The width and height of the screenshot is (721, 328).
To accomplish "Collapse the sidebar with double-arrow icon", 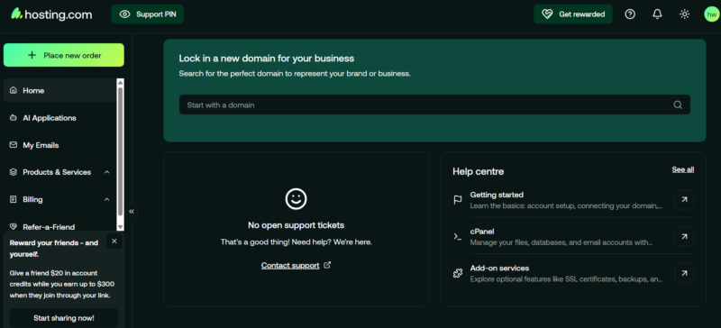I will 132,211.
